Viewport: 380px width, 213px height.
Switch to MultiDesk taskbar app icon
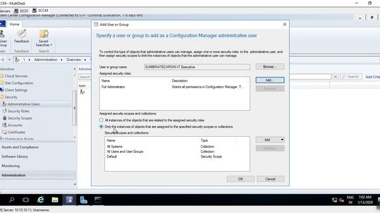pyautogui.click(x=69, y=200)
